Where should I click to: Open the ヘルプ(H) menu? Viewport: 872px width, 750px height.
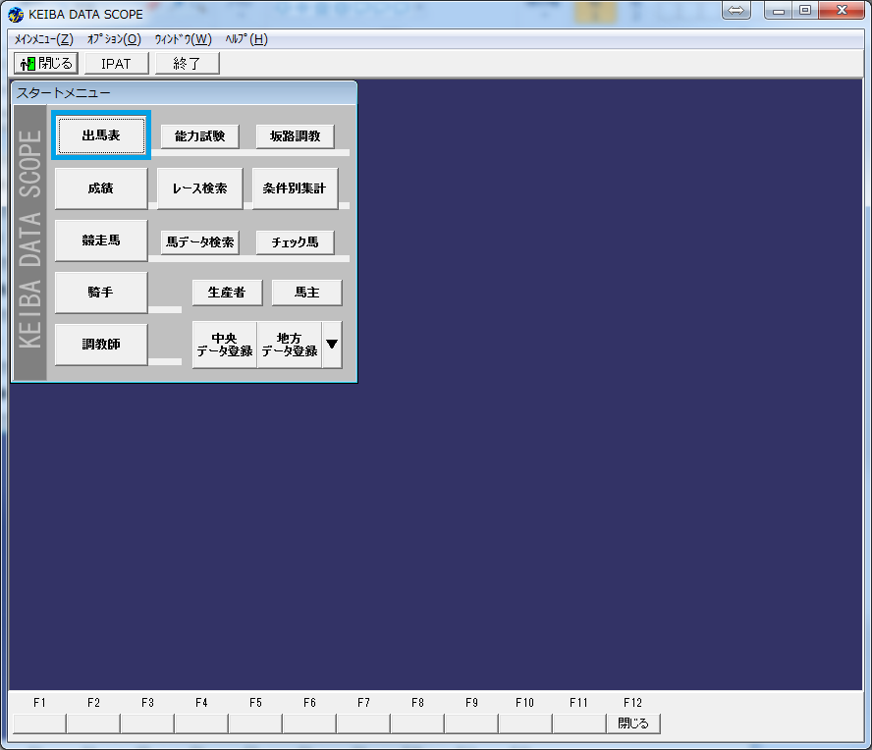[x=246, y=39]
